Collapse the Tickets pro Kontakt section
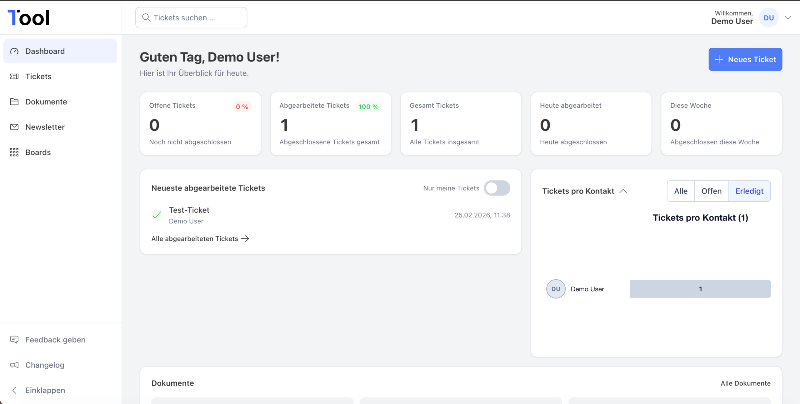The image size is (800, 404). pos(623,191)
